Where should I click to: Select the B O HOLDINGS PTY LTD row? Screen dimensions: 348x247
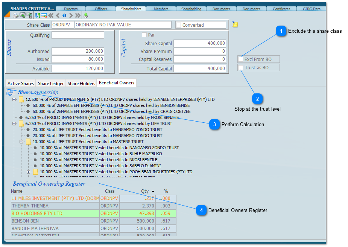pos(55,213)
